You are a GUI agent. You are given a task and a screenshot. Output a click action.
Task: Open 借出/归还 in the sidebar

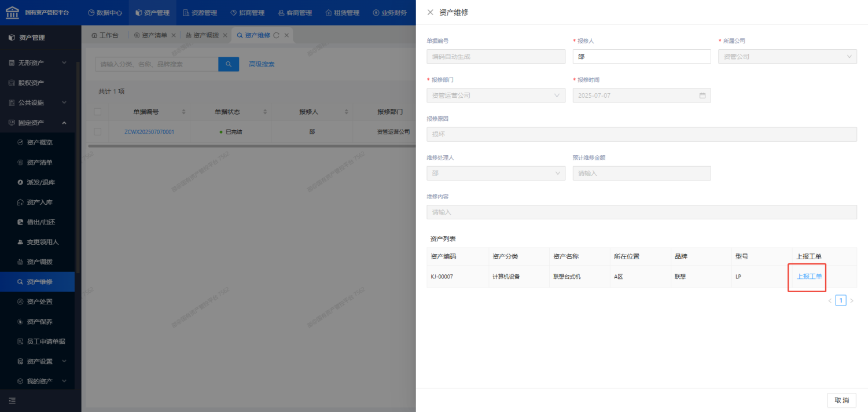tap(37, 222)
